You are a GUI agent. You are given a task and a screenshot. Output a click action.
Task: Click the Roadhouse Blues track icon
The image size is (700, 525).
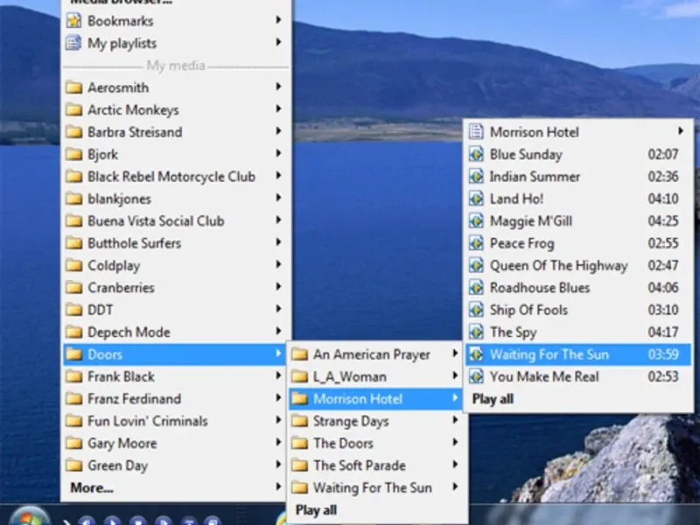[x=476, y=288]
